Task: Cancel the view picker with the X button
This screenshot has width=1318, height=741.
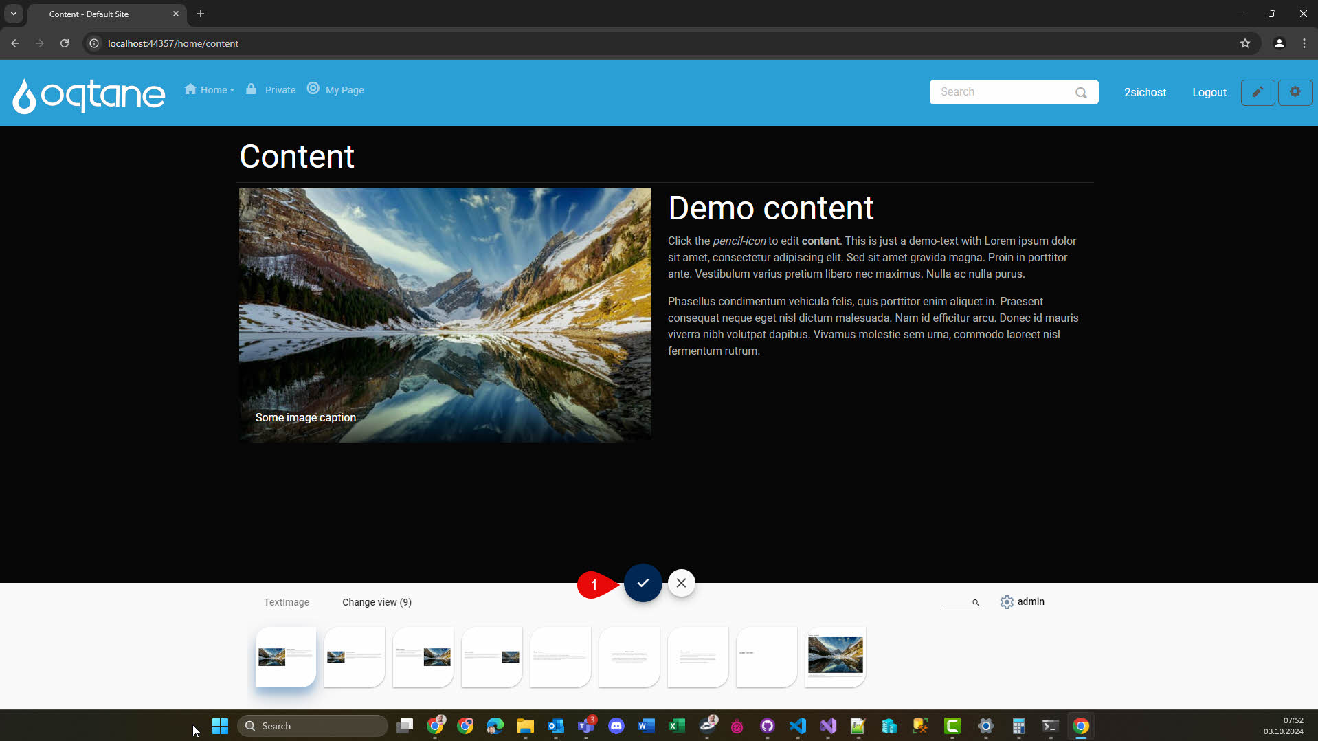Action: pyautogui.click(x=681, y=583)
